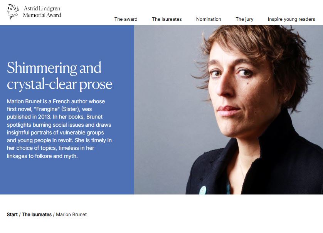This screenshot has width=323, height=233.
Task: Open the Astrid Lindgren Memorial Award wordmark
Action: (x=42, y=12)
